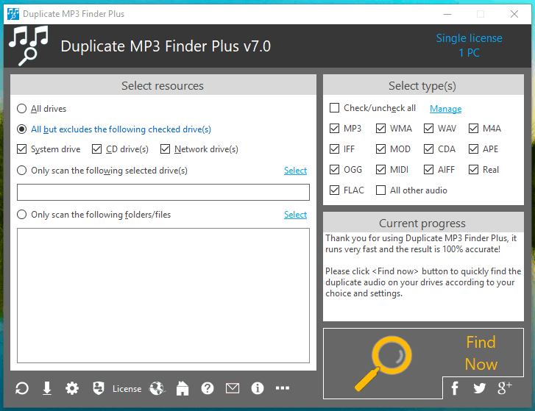
Task: Uncheck the IFF file type
Action: 334,149
